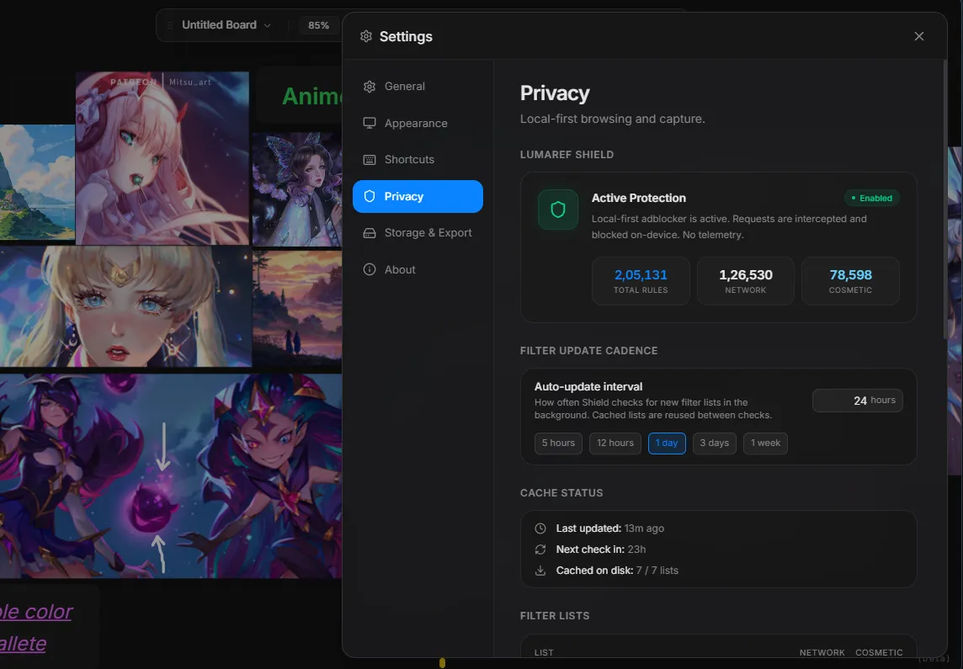Image resolution: width=963 pixels, height=669 pixels.
Task: Click the 78,598 Cosmetic card
Action: coord(850,281)
